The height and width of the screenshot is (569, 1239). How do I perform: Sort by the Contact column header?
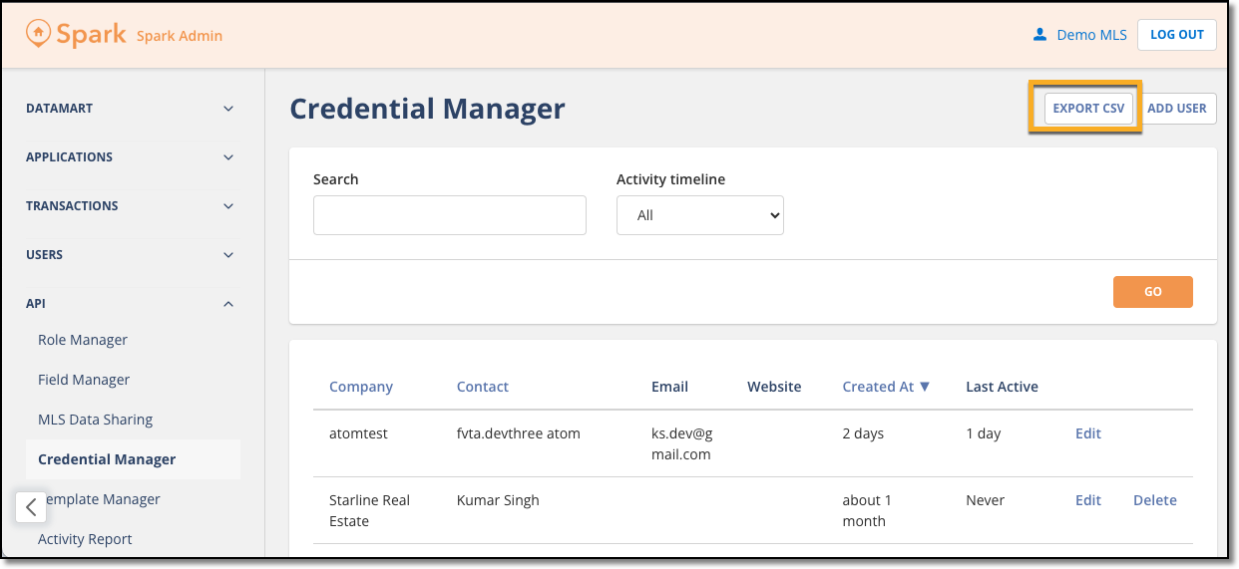(483, 387)
